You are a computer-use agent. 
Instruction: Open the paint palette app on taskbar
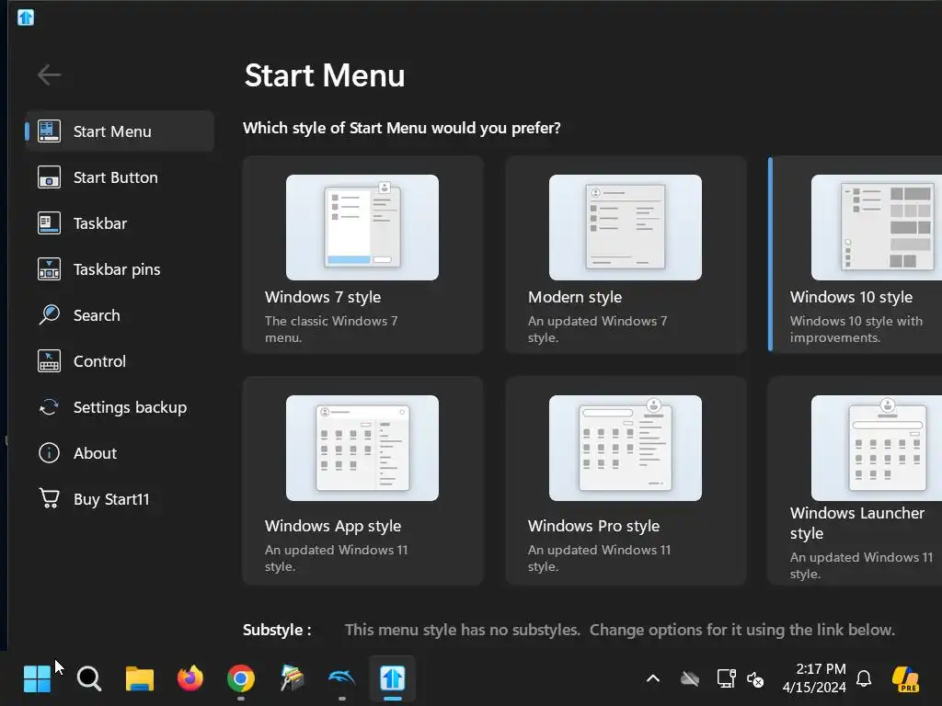tap(292, 679)
